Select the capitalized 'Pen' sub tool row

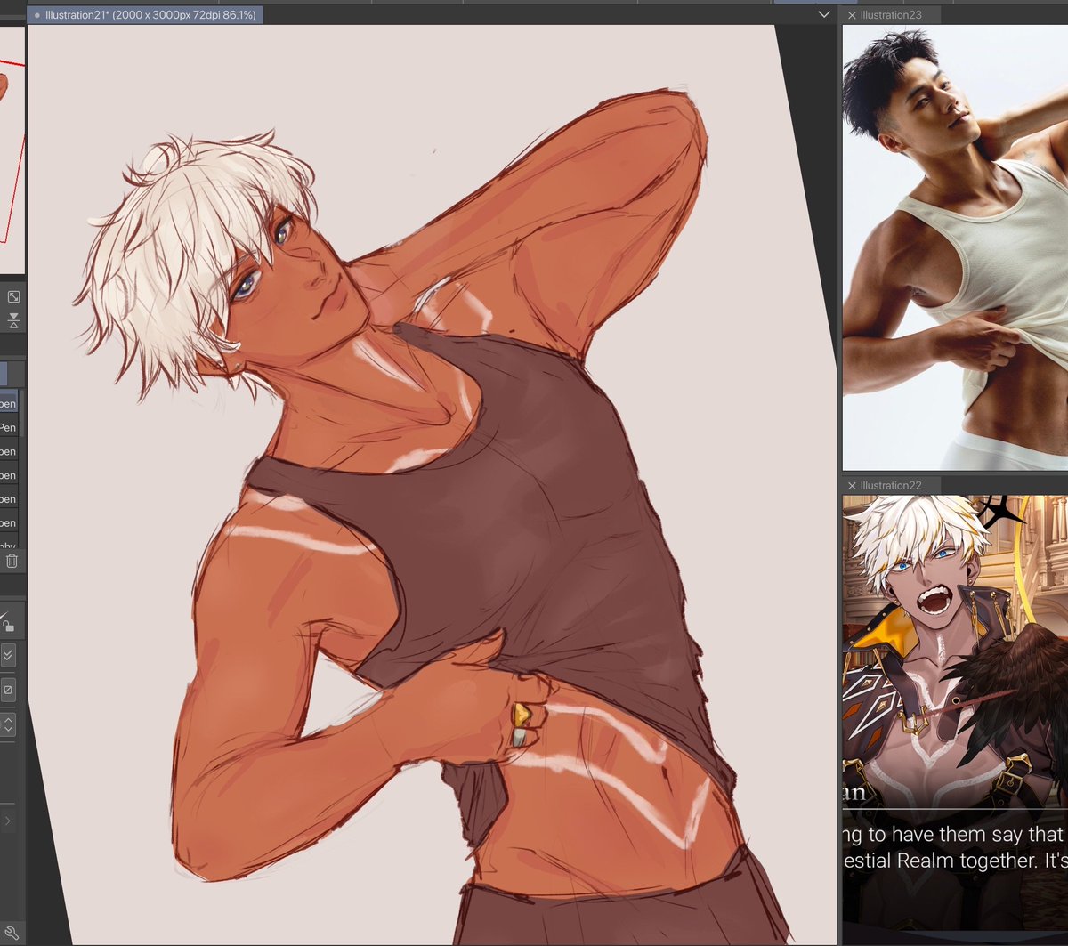pyautogui.click(x=8, y=427)
